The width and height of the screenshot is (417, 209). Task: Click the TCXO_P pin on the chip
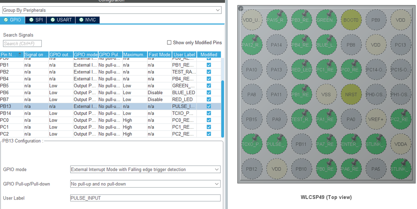coord(252,144)
